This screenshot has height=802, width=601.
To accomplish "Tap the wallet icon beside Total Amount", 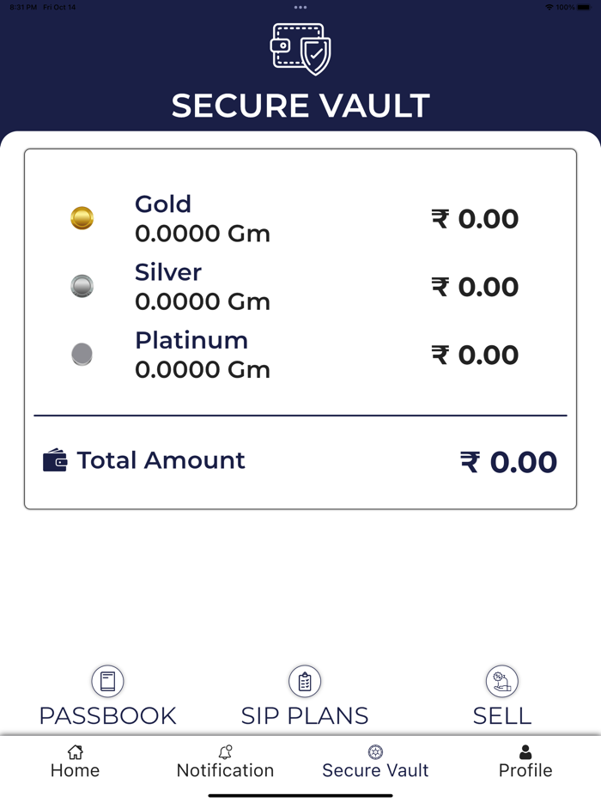I will tap(55, 461).
